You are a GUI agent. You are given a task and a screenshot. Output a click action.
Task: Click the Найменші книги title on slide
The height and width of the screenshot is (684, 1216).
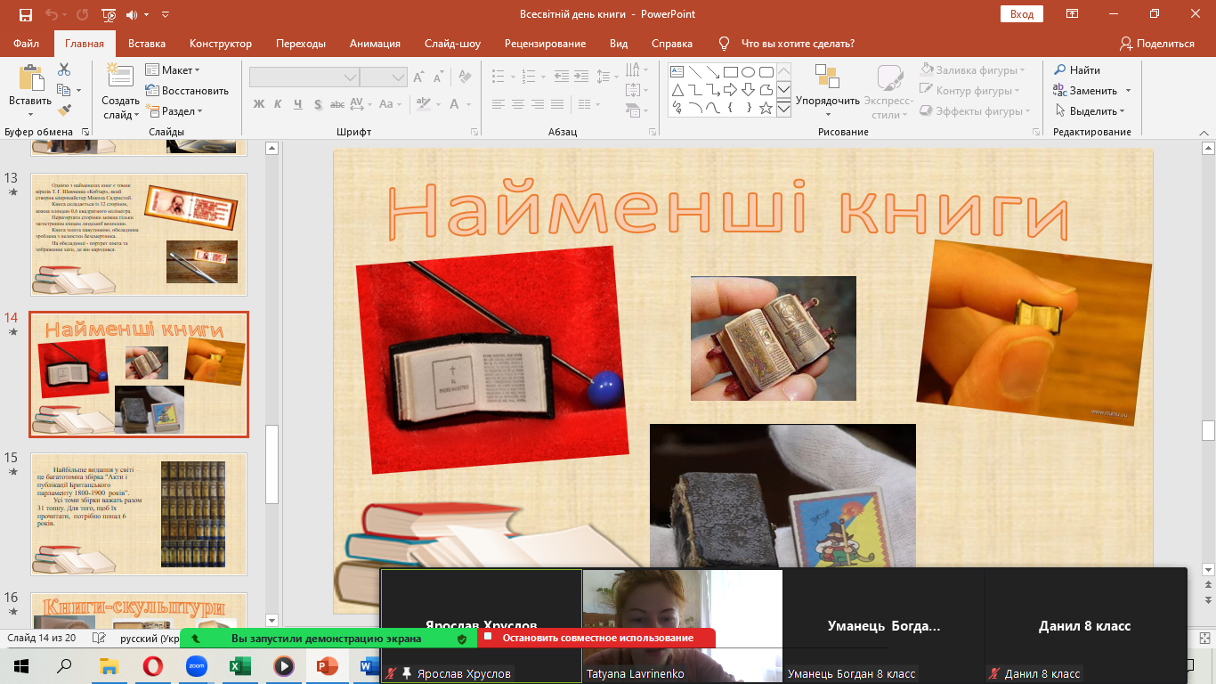tap(728, 213)
